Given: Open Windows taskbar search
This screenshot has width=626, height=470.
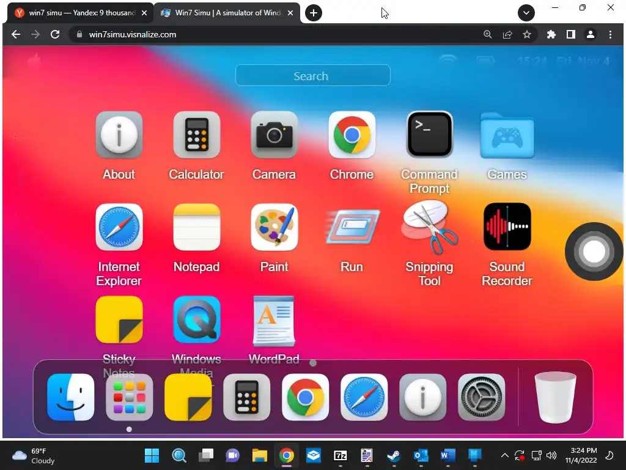Looking at the screenshot, I should [x=179, y=455].
